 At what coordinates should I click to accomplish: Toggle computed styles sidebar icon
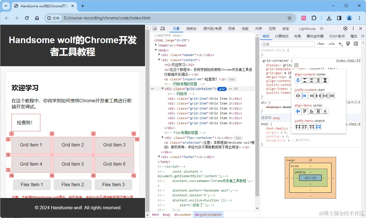356,44
